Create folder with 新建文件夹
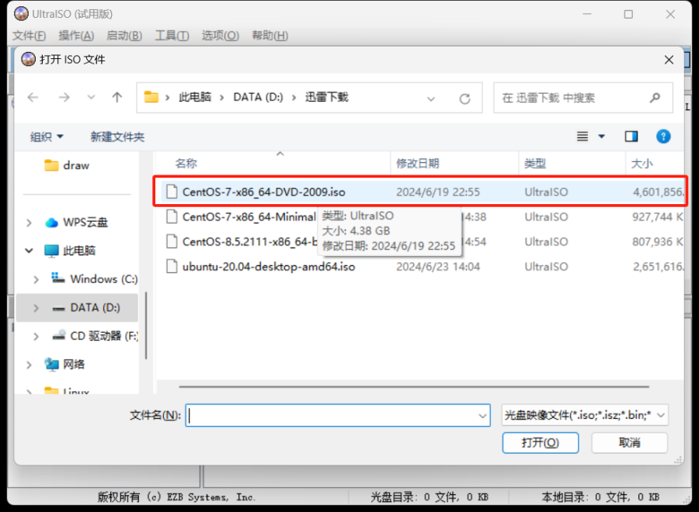 pyautogui.click(x=117, y=137)
